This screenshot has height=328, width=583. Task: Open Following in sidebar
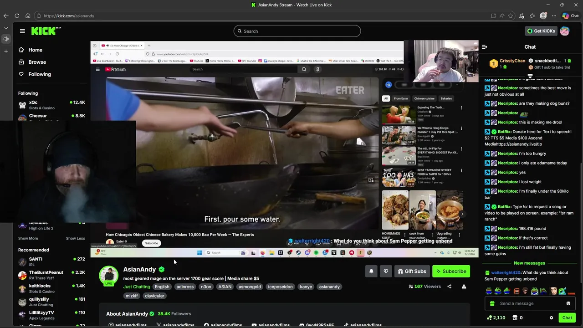(35, 74)
